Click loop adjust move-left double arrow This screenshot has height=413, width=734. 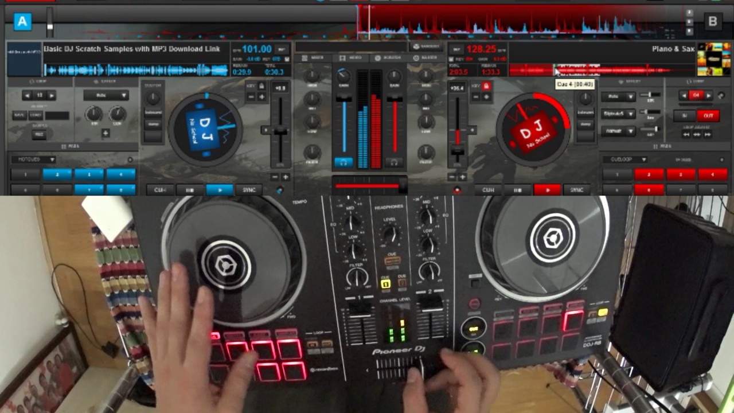point(686,134)
